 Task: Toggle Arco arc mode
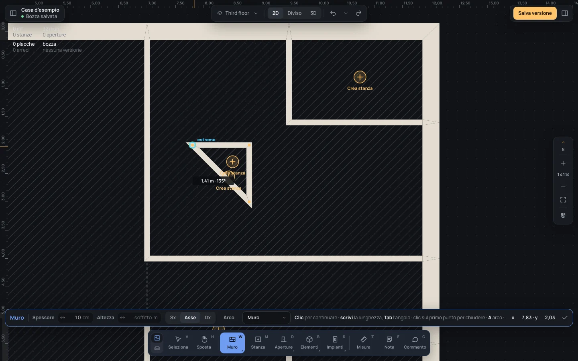(229, 318)
